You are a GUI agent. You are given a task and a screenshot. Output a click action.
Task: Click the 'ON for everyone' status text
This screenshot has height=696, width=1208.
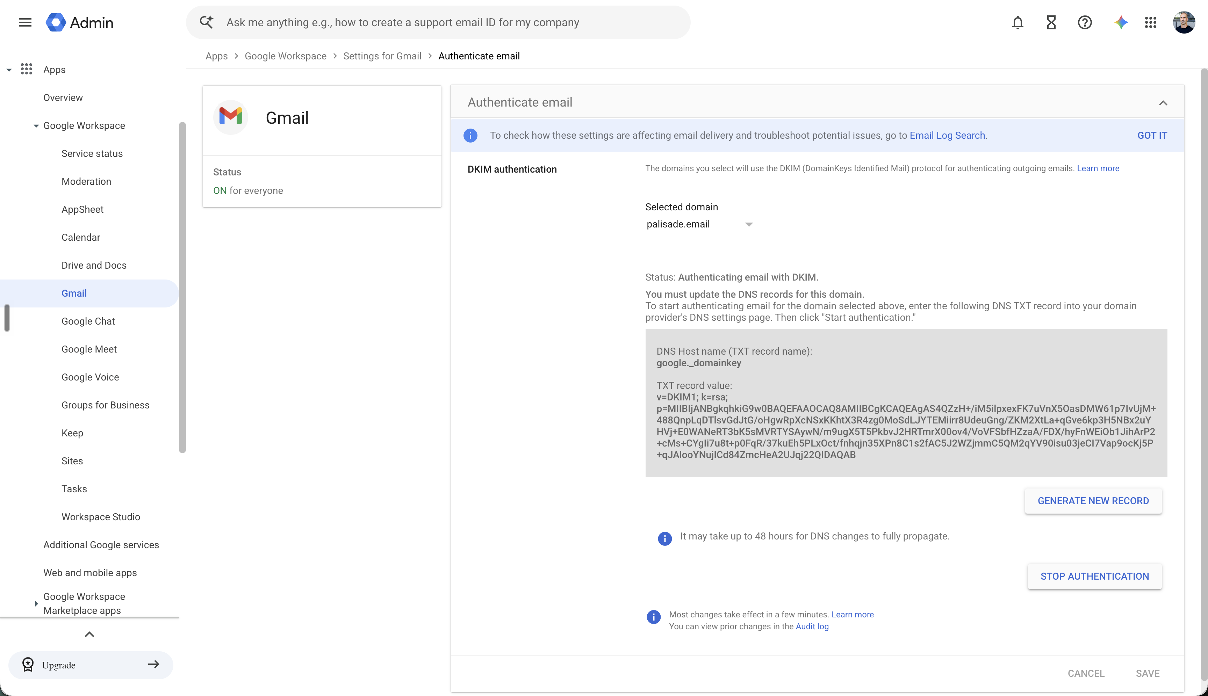coord(248,191)
